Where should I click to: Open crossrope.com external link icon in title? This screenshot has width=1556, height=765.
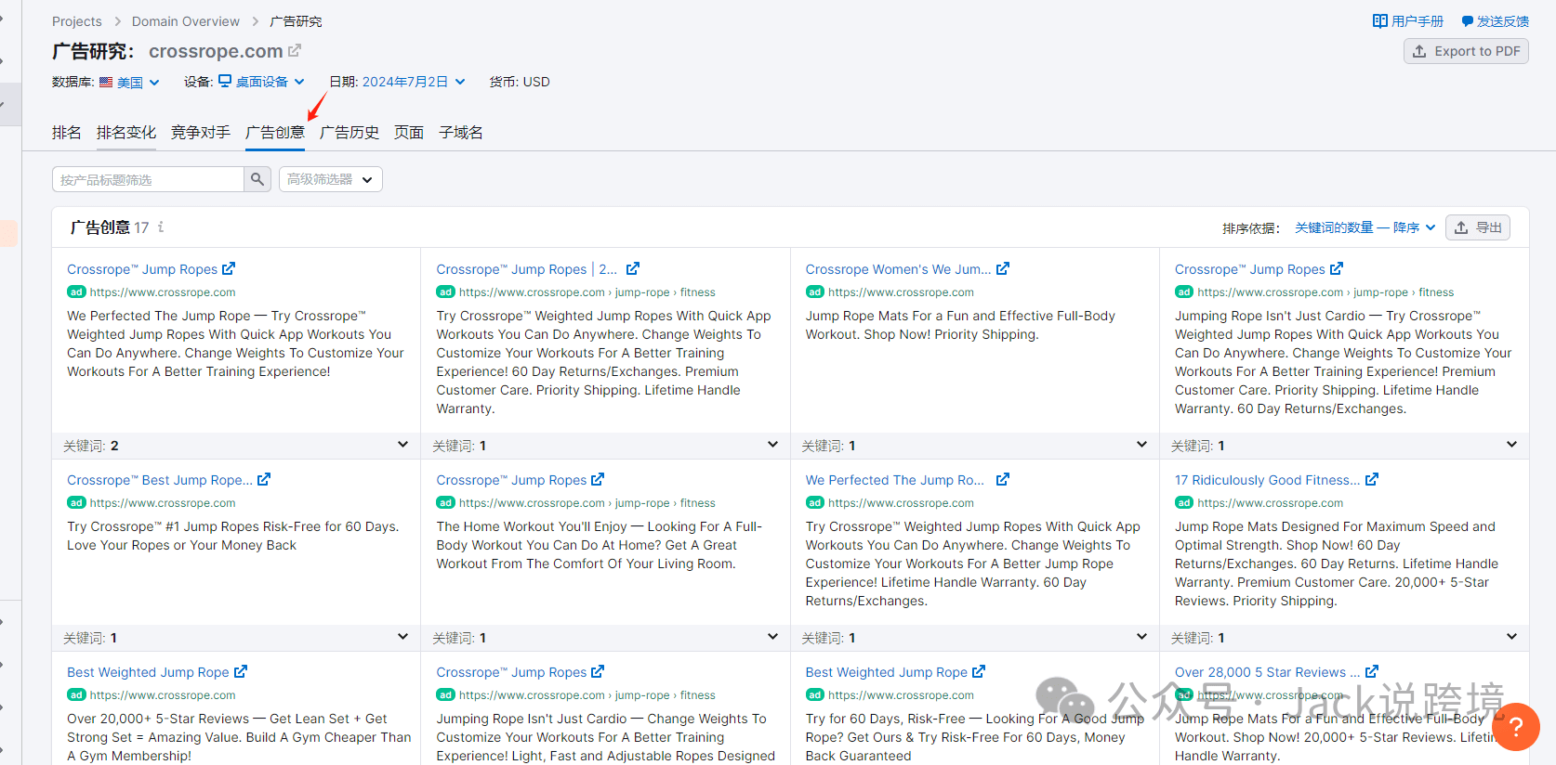[x=295, y=51]
